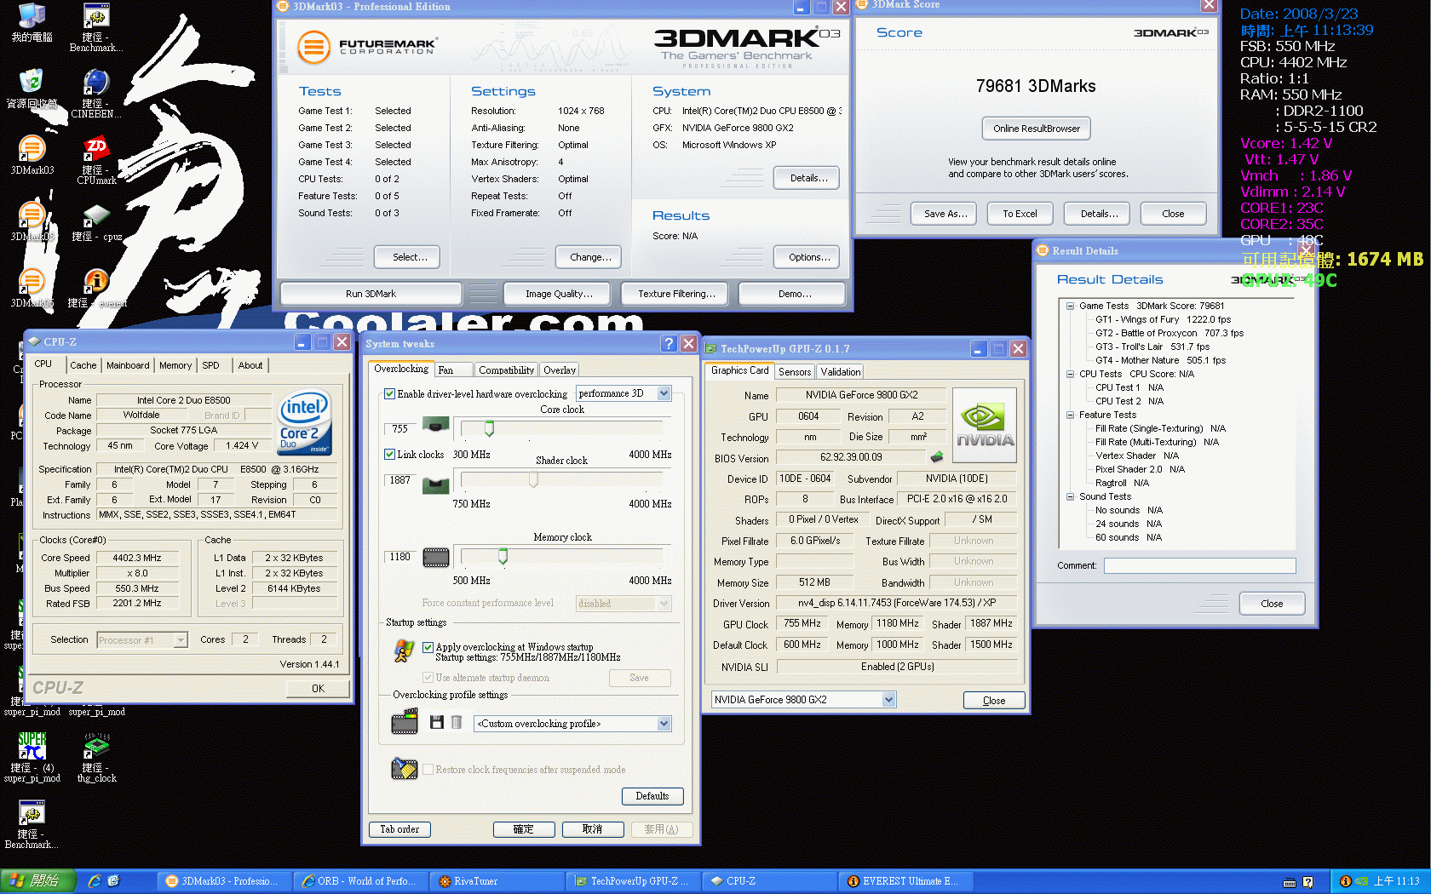Open the CINEBENCH desktop shortcut icon

(x=95, y=83)
